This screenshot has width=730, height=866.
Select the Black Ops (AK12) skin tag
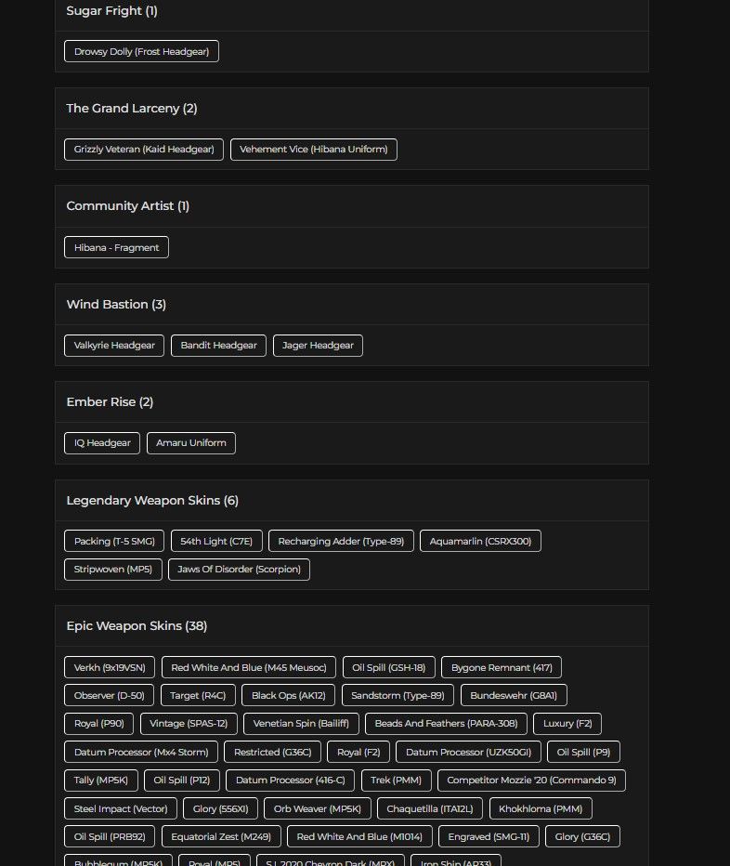288,695
